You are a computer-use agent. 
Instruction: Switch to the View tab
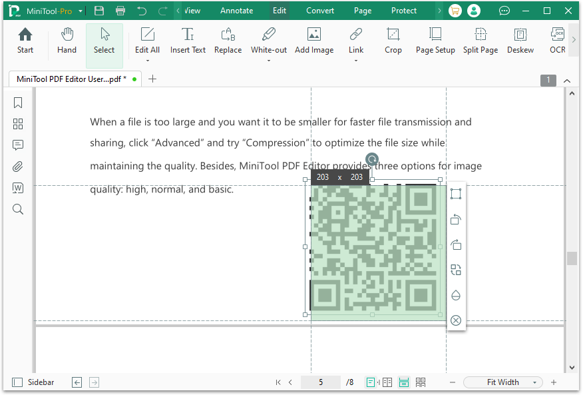click(x=192, y=11)
